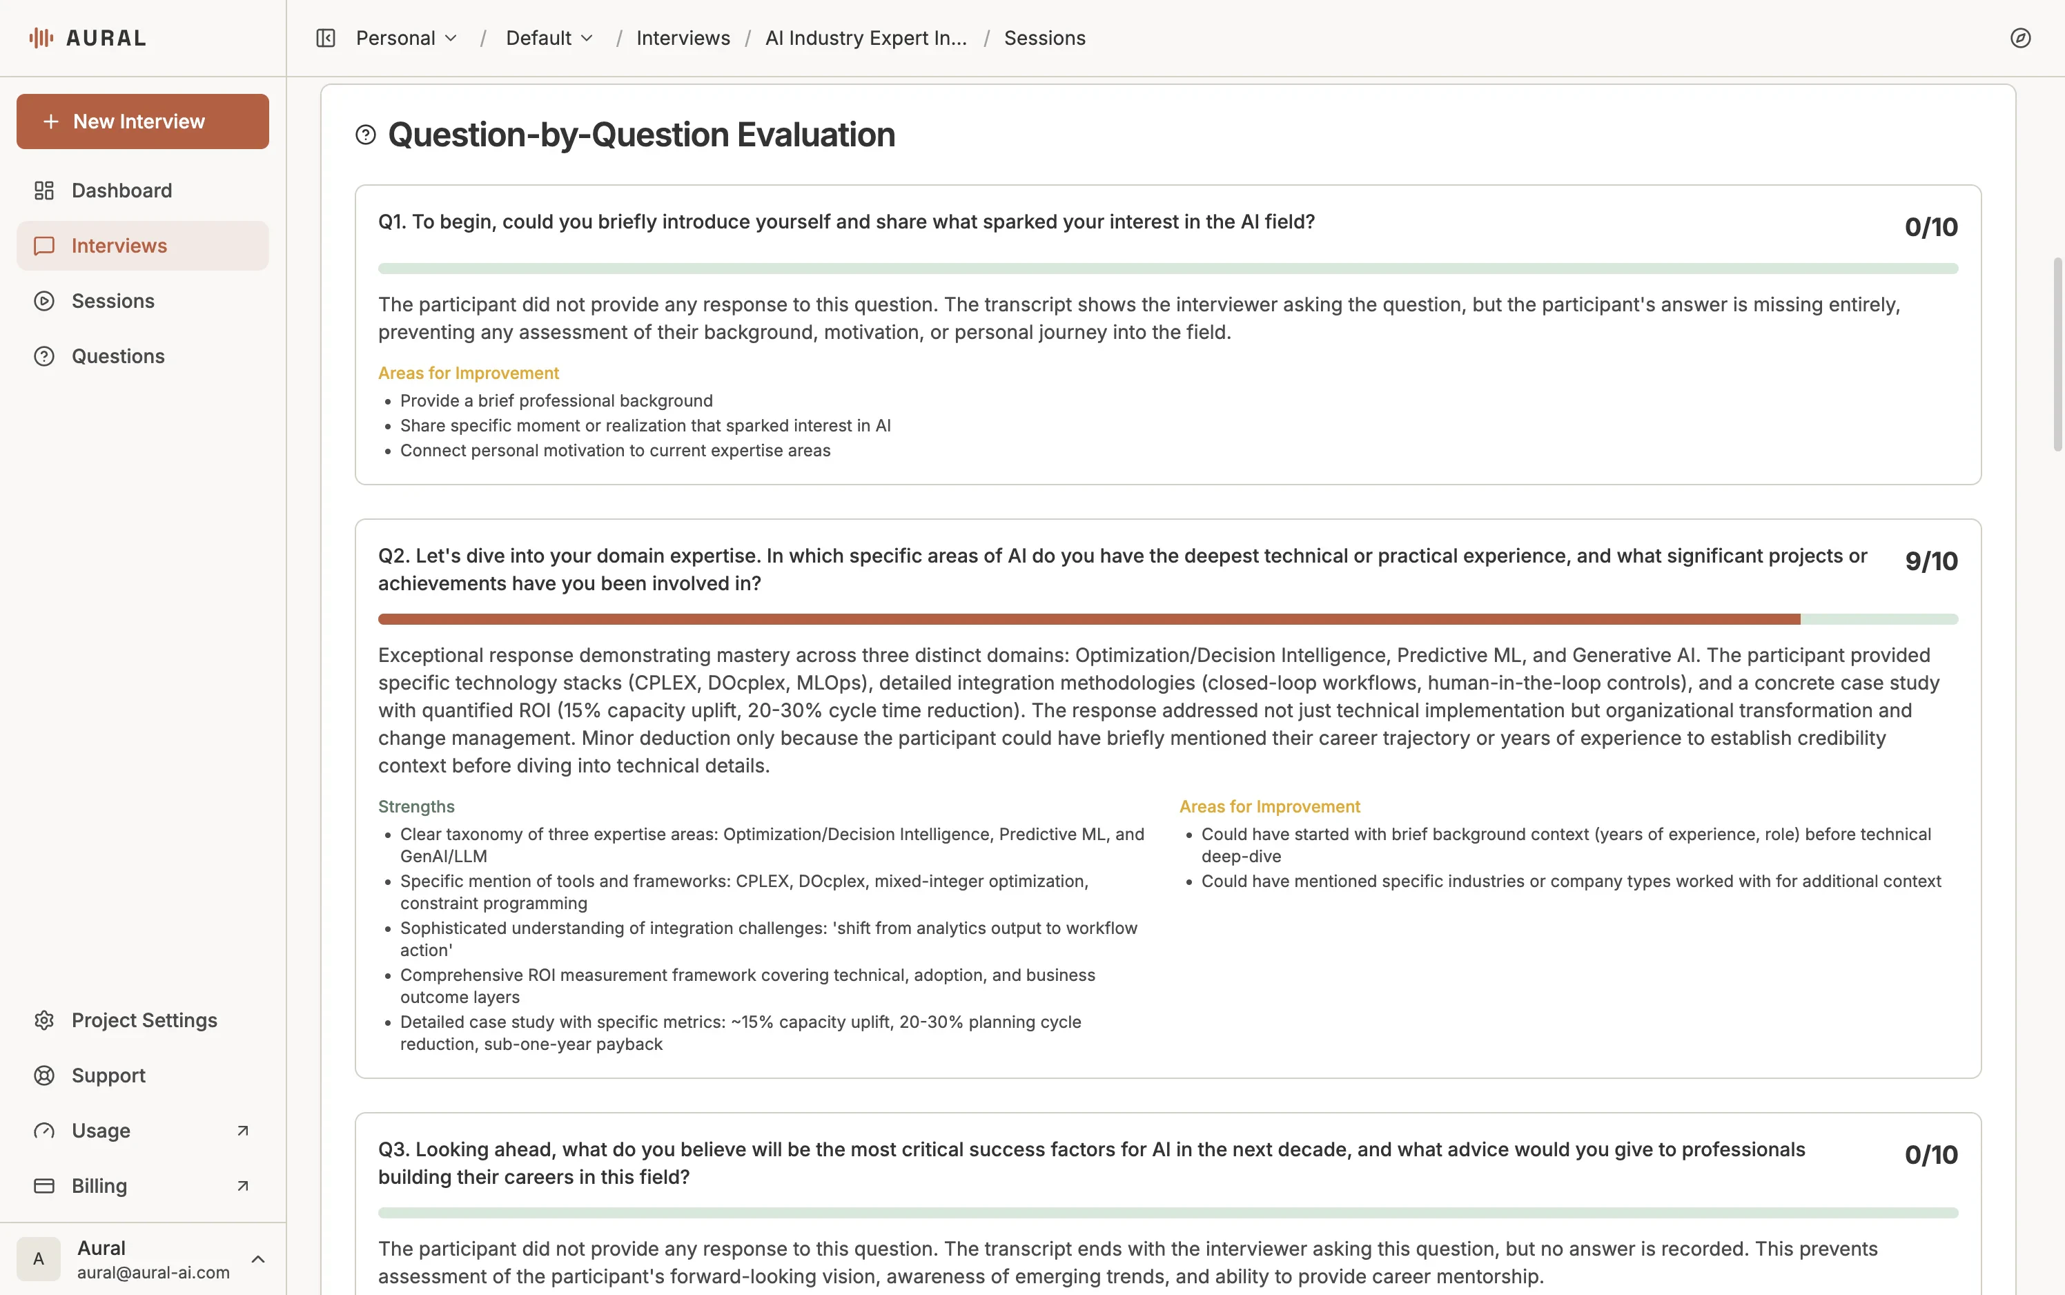2065x1295 pixels.
Task: Click the page vertical scrollbar
Action: coord(2057,353)
